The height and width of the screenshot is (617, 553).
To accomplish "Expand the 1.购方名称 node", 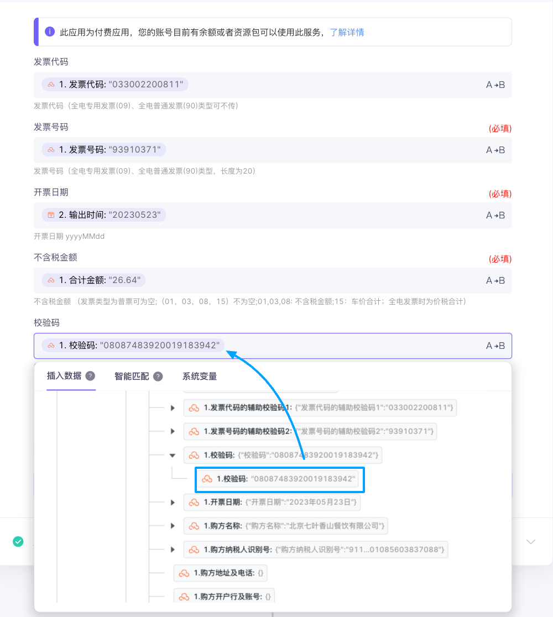I will (173, 526).
